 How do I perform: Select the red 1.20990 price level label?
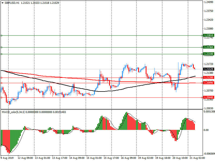(209, 83)
